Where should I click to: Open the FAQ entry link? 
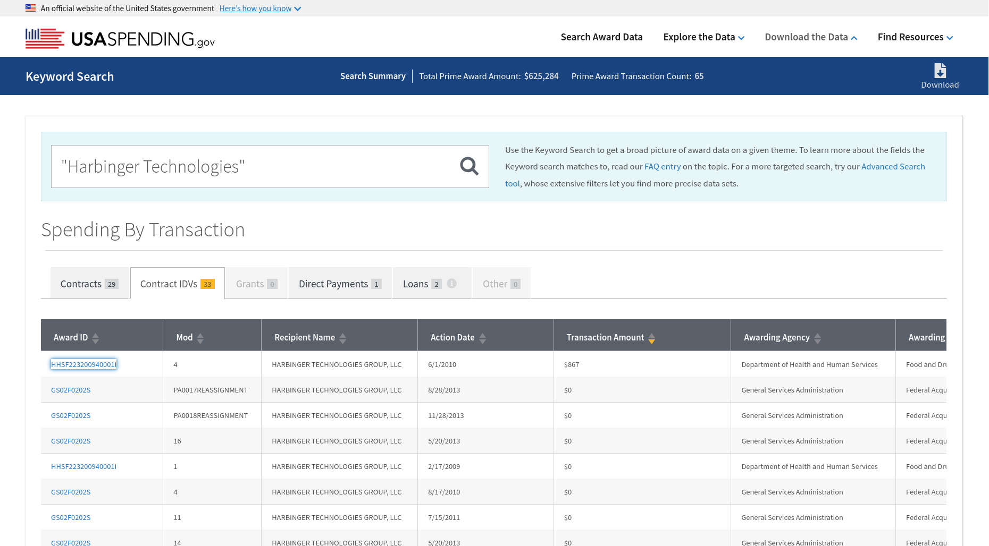pyautogui.click(x=663, y=167)
